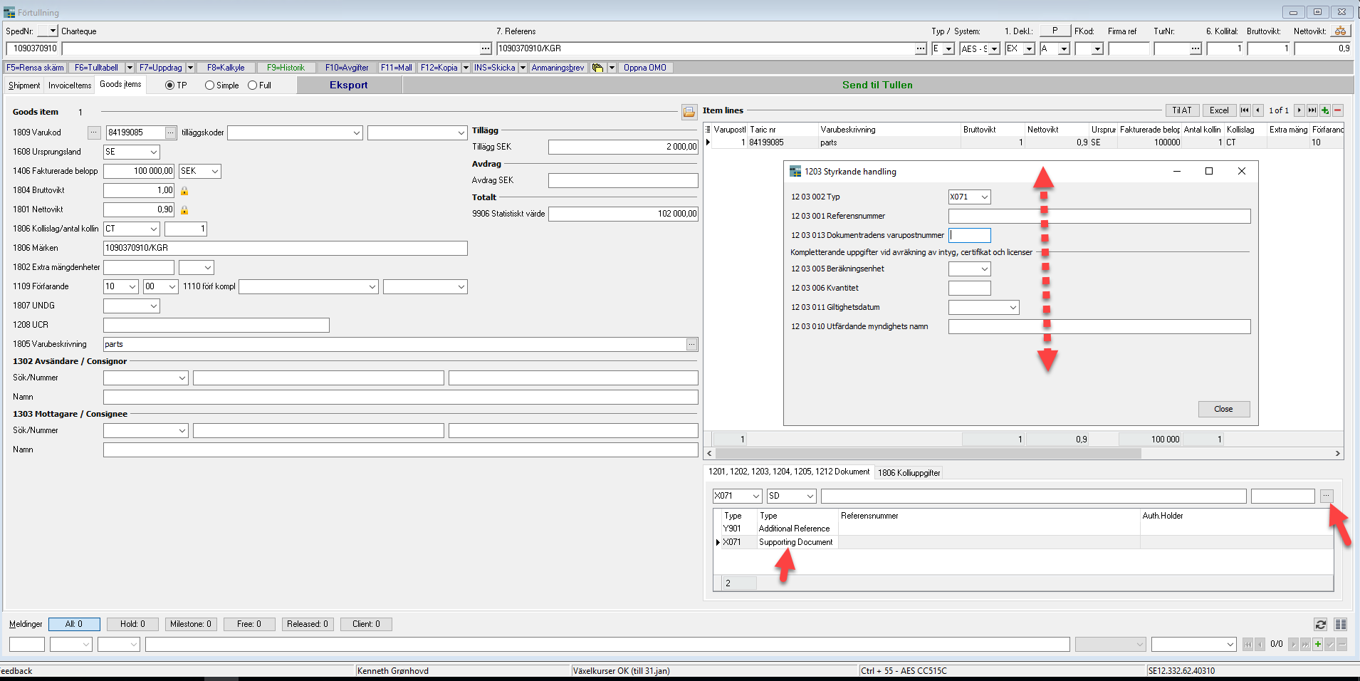Open the binoculars search icon near Nettovikt
Image resolution: width=1360 pixels, height=681 pixels.
1341,31
